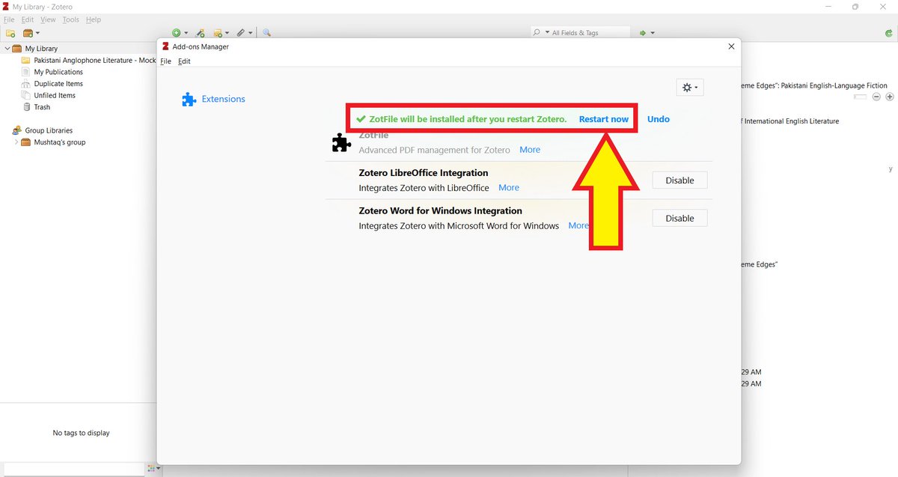Screen dimensions: 898x477
Task: Click the All Fields & Tags search box
Action: (x=580, y=33)
